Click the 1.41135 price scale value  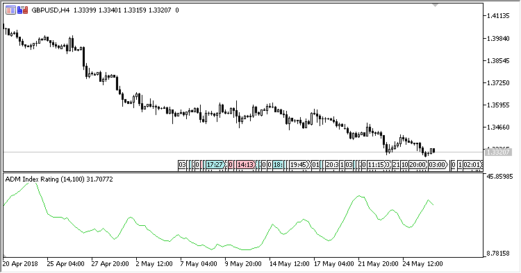click(x=498, y=16)
